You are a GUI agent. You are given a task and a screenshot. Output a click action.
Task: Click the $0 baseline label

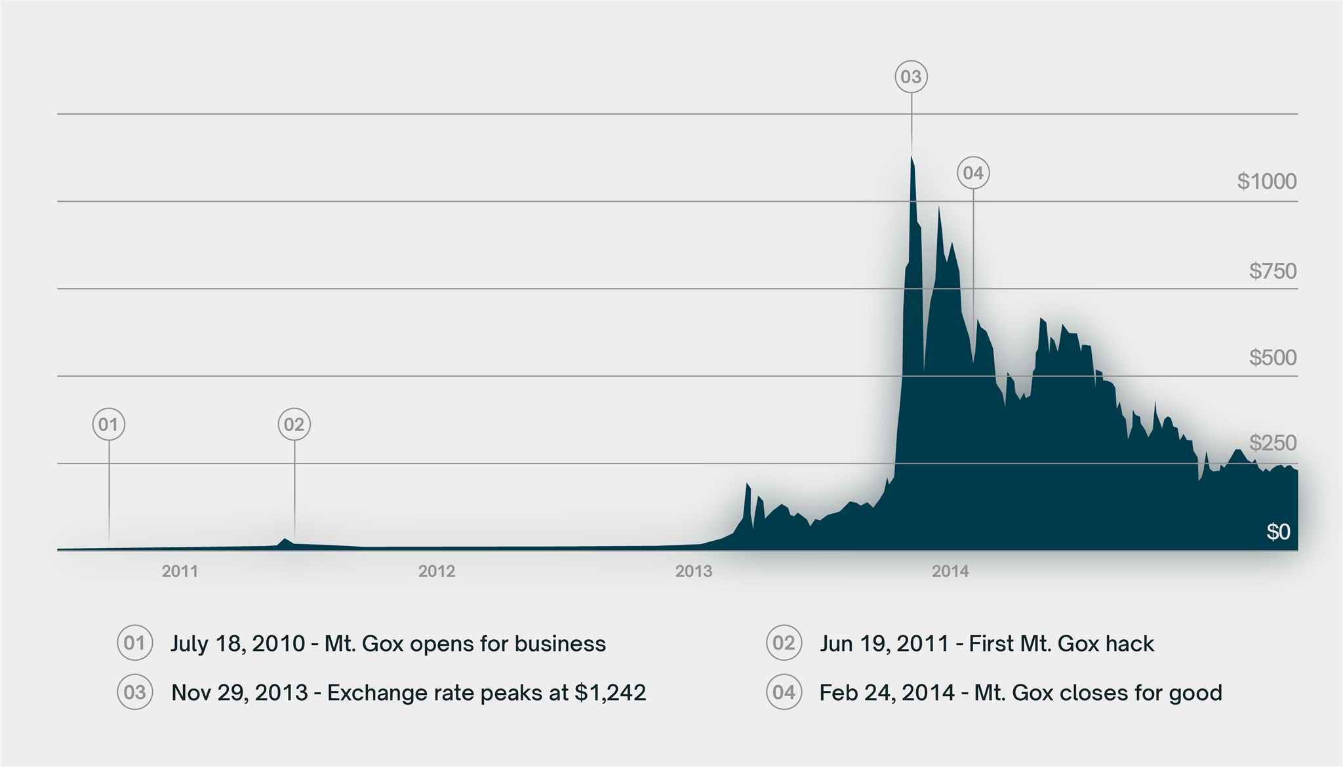click(x=1278, y=532)
